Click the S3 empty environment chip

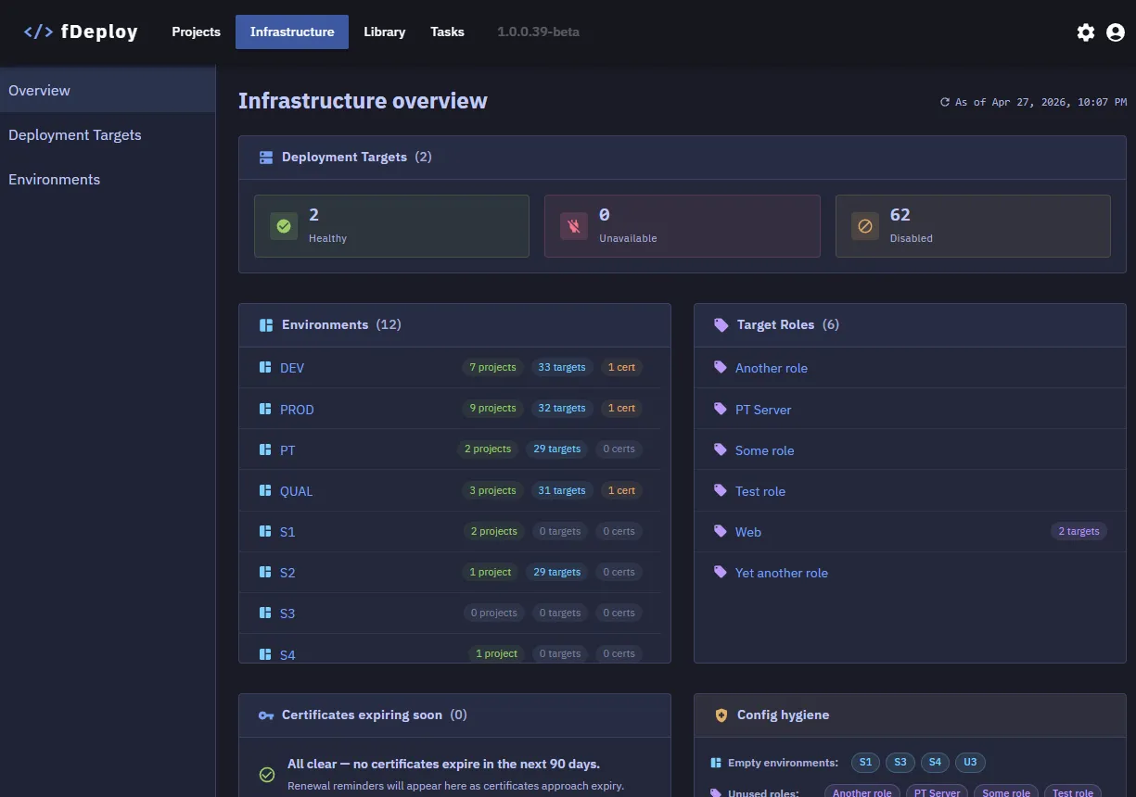(x=900, y=763)
